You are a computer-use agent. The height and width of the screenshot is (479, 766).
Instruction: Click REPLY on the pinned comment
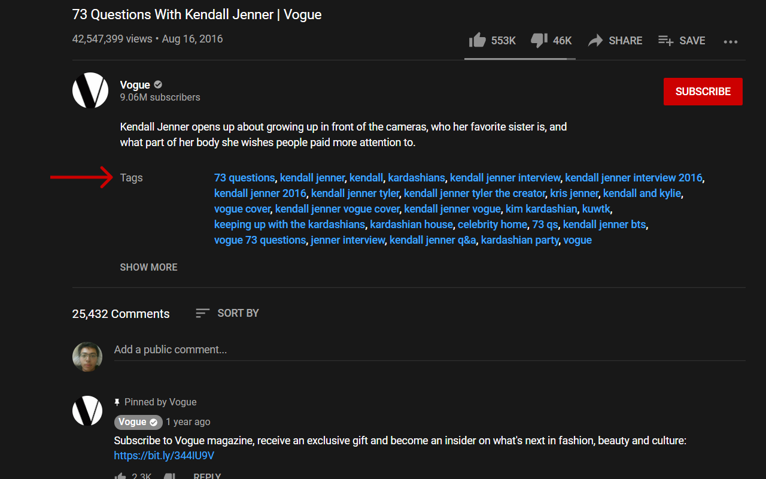click(x=206, y=475)
